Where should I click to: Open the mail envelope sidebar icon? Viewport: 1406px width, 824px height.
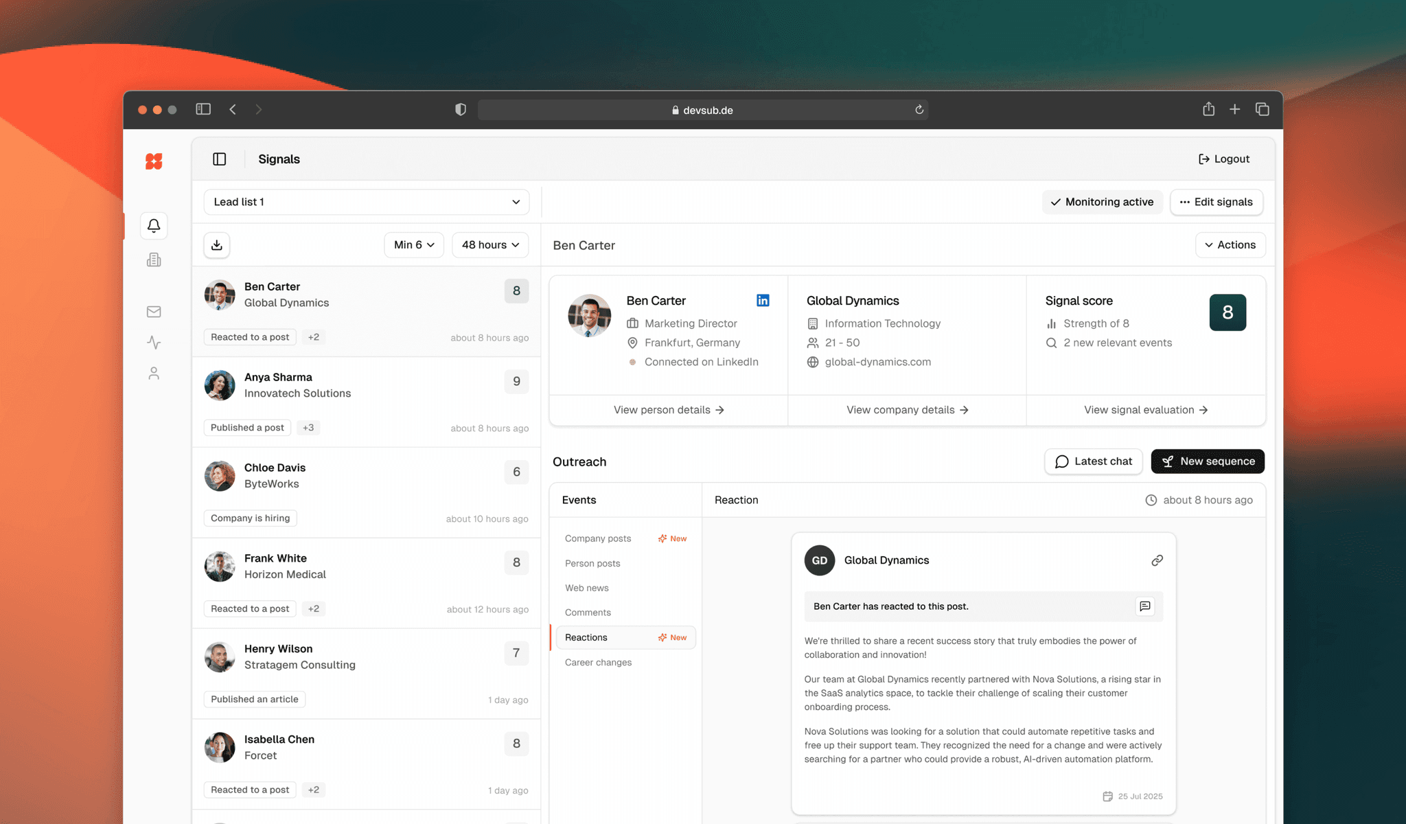click(x=154, y=312)
